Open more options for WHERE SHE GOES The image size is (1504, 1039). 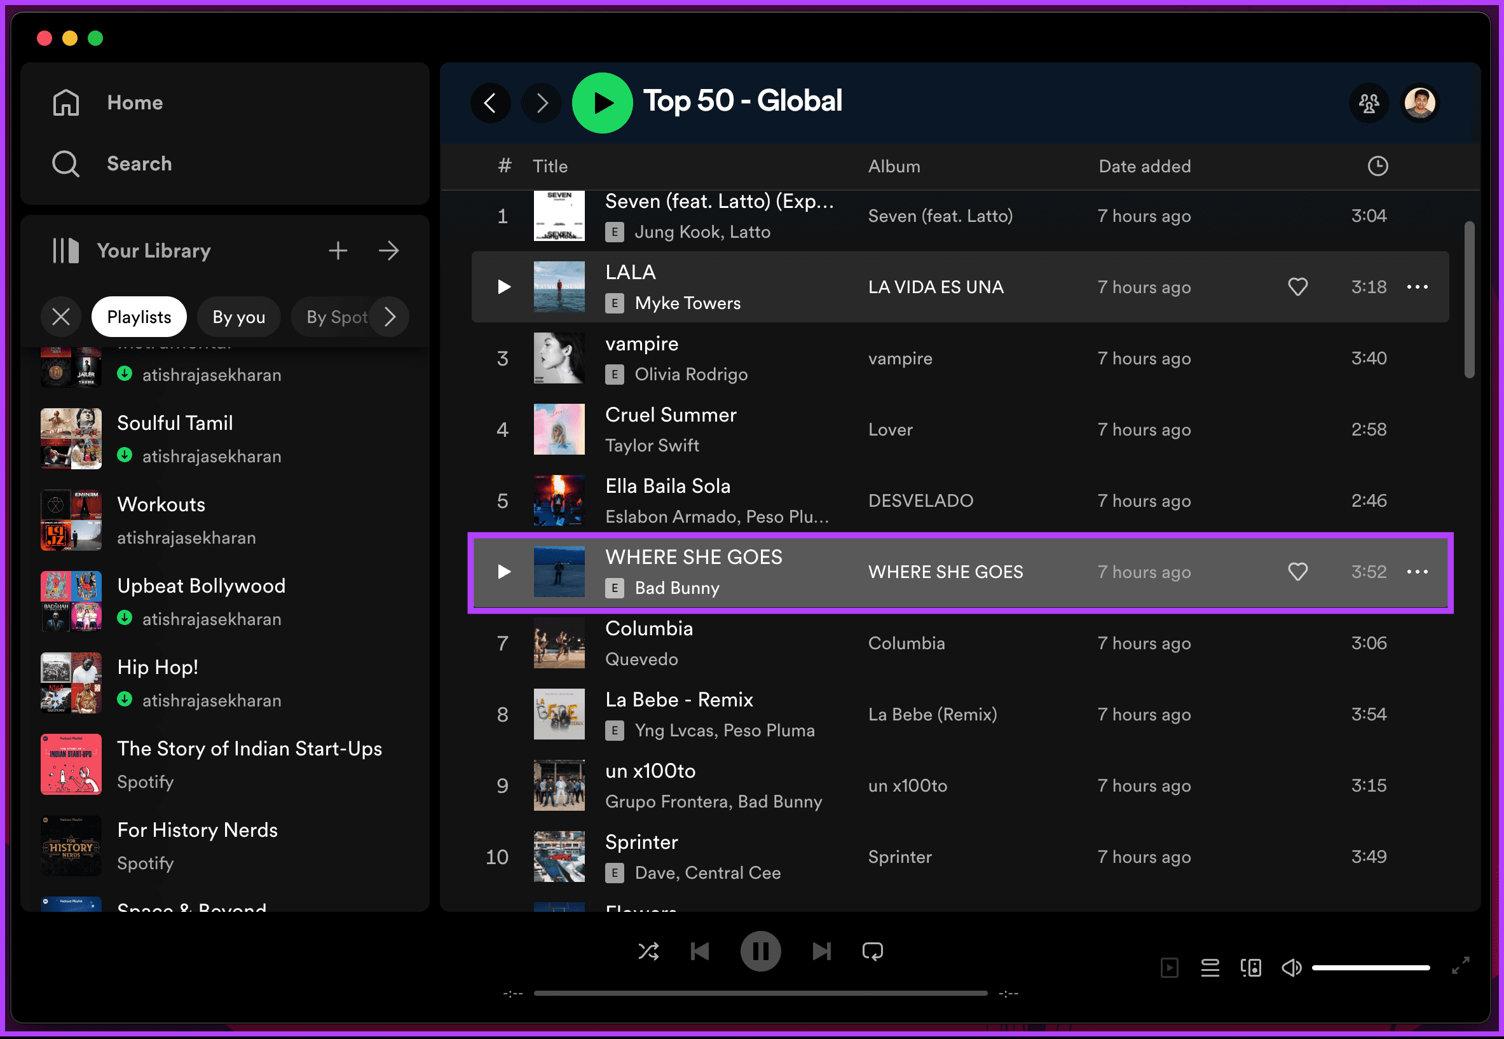[x=1418, y=572]
